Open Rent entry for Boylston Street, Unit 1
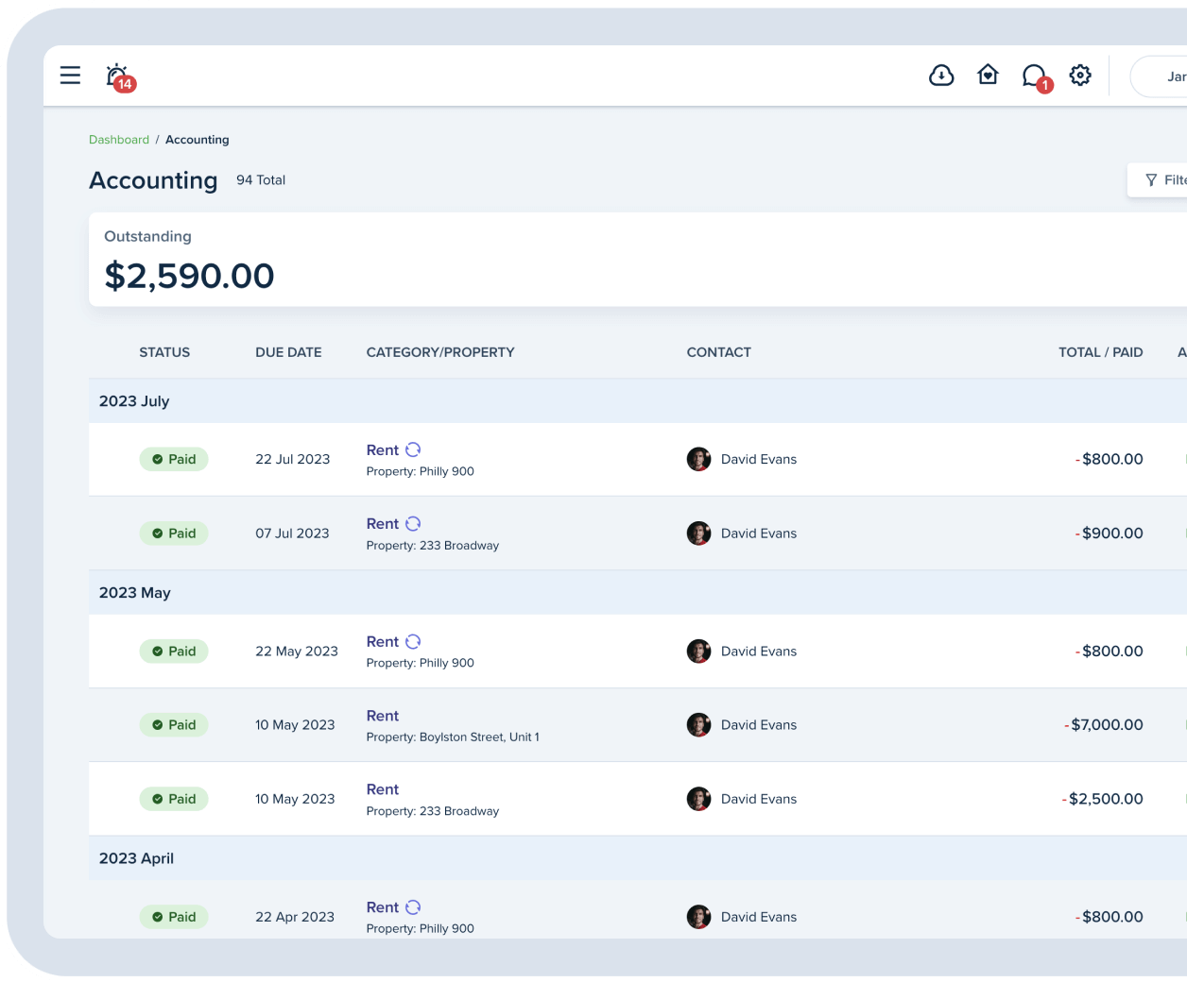The width and height of the screenshot is (1187, 982). (x=383, y=716)
